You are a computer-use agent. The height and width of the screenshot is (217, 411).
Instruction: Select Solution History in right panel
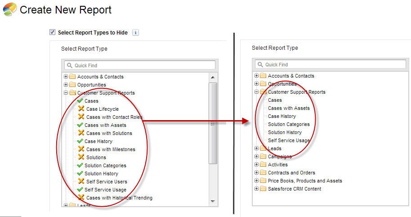(285, 133)
